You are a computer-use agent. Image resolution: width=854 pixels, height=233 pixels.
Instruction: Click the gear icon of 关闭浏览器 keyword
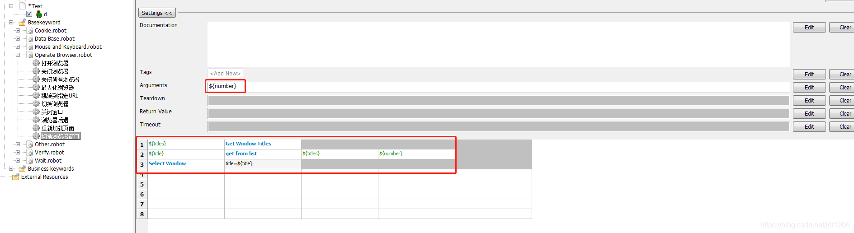tap(36, 71)
